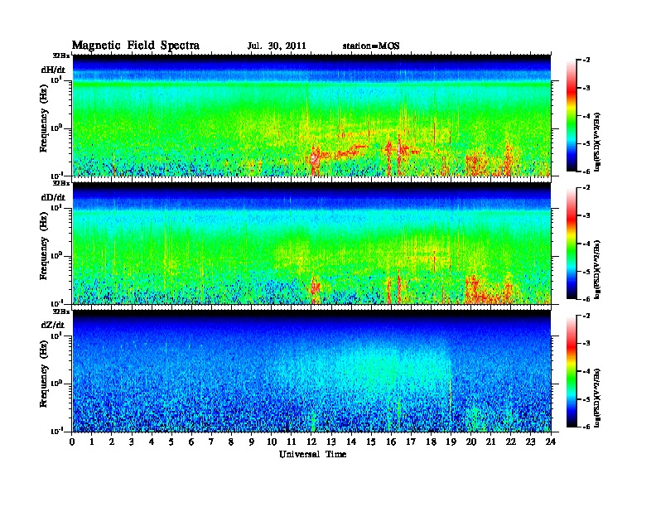
Task: Click hour tick label 2 on time axis
Action: 112,442
